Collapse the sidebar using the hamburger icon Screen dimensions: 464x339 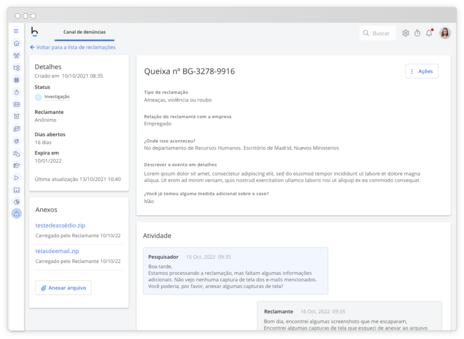(17, 32)
